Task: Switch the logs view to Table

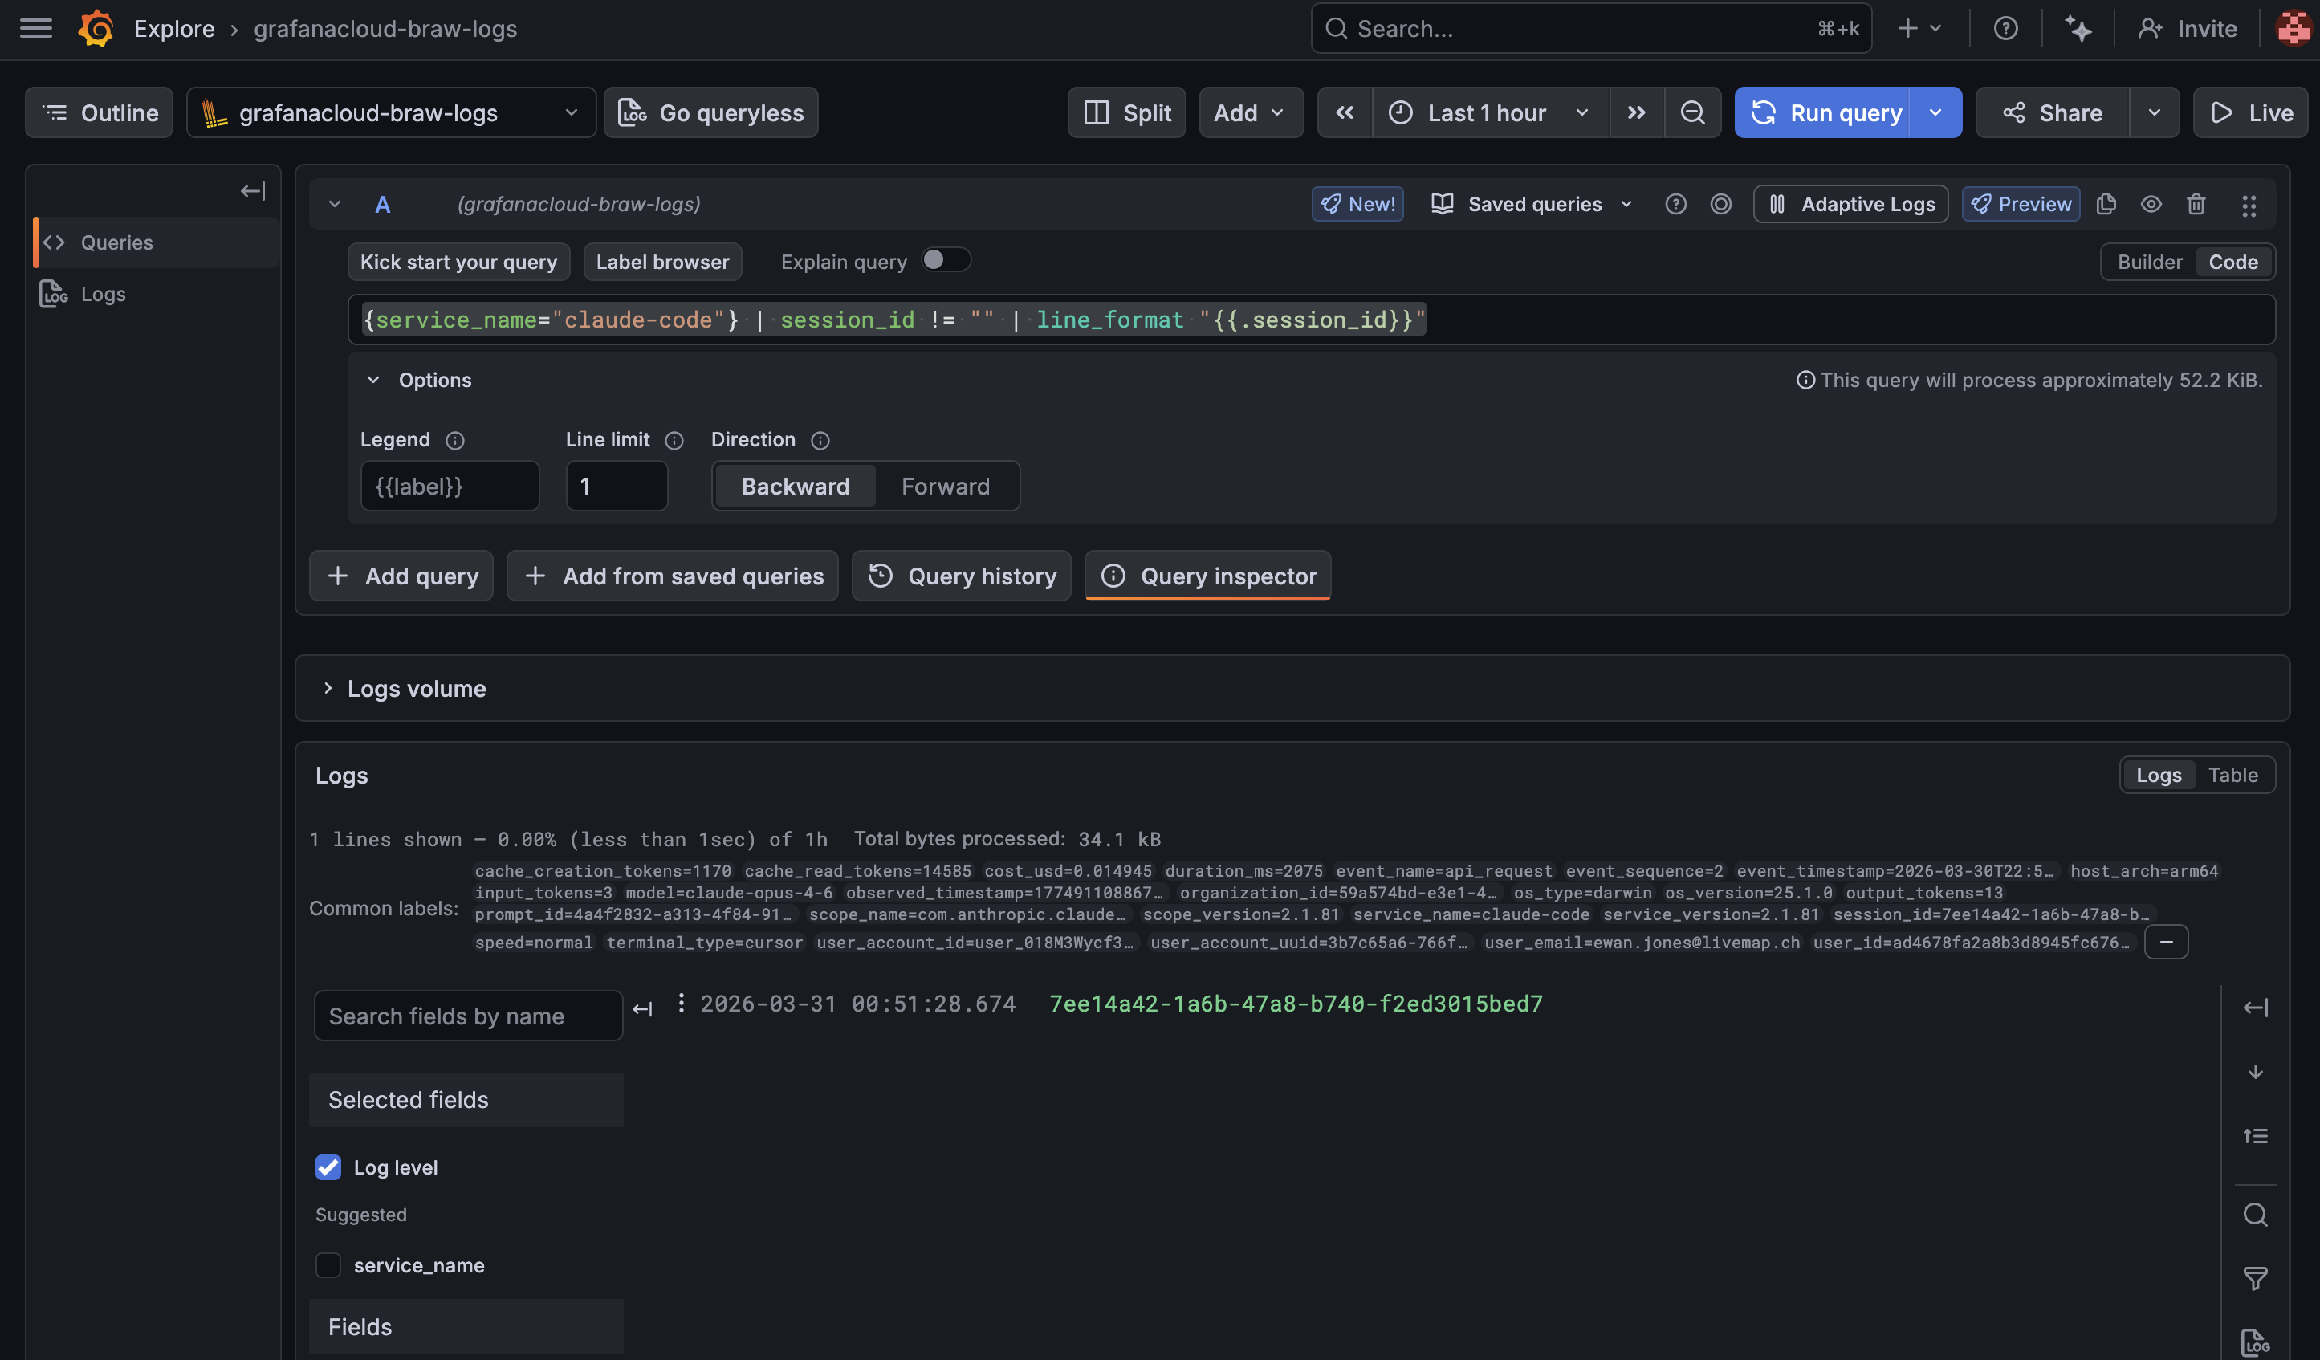Action: click(2233, 775)
